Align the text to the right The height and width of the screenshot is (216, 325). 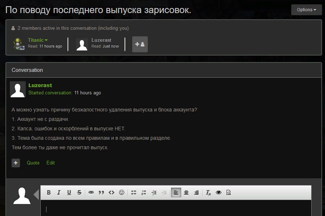[x=196, y=192]
